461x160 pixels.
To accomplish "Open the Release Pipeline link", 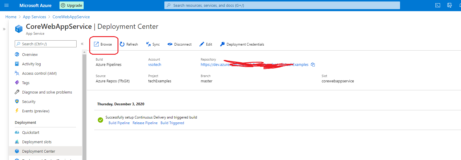I will pyautogui.click(x=145, y=123).
